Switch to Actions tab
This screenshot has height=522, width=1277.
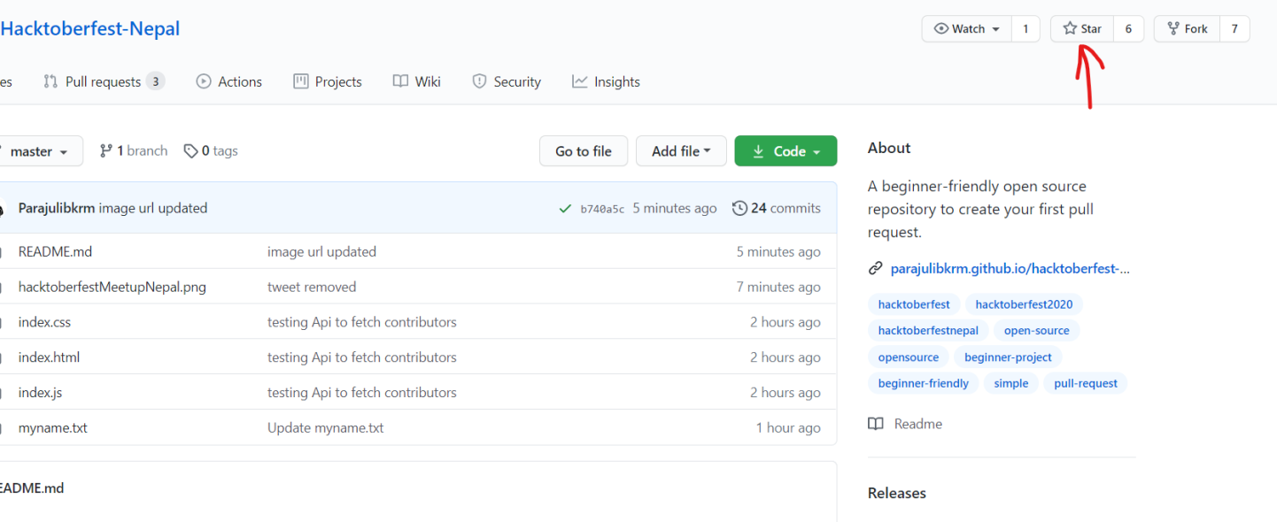coord(229,81)
